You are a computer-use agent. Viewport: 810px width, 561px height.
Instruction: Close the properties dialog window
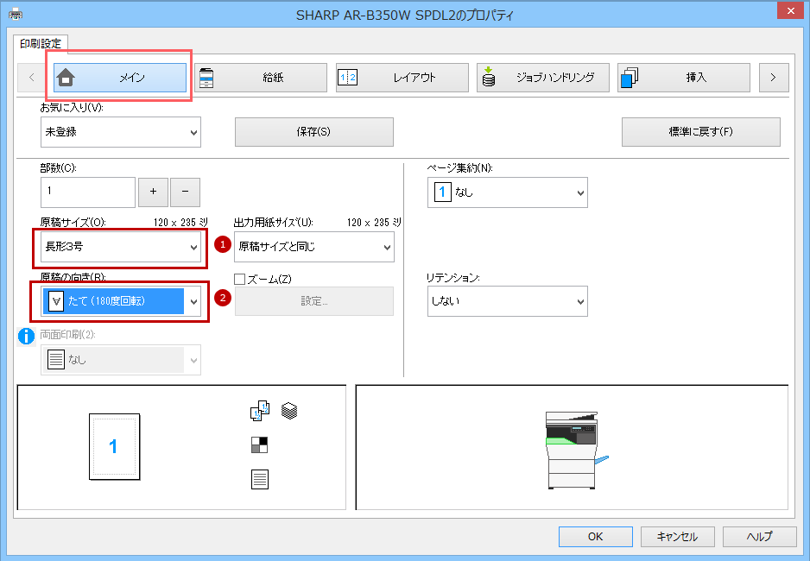click(x=790, y=11)
